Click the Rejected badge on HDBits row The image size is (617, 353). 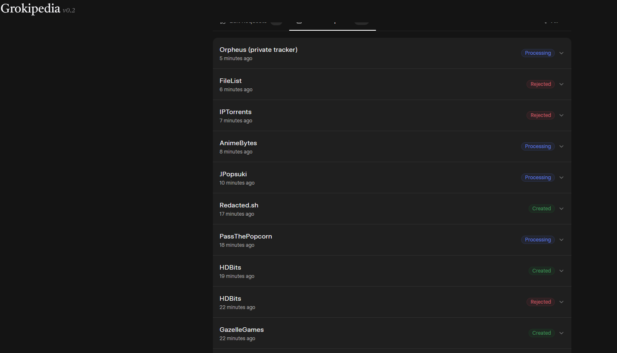(541, 302)
